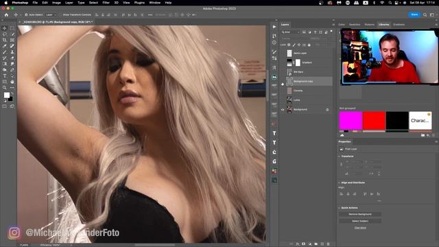This screenshot has width=439, height=247.
Task: Click the lock all layers padlock icon
Action: (309, 45)
